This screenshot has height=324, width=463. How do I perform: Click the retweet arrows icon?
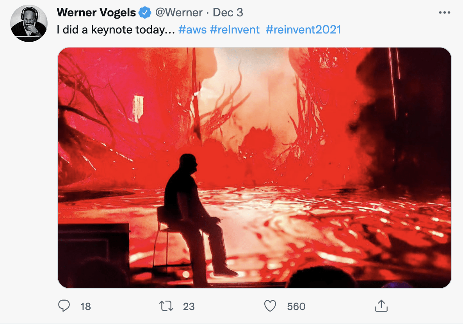pyautogui.click(x=166, y=306)
